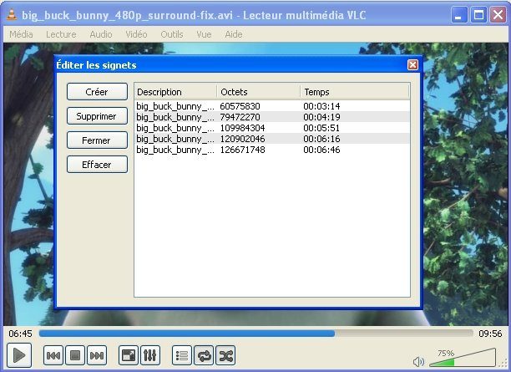Image resolution: width=511 pixels, height=372 pixels.
Task: Close the Éditer les signets dialog
Action: [412, 64]
